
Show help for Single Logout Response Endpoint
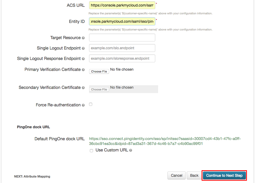click(83, 59)
